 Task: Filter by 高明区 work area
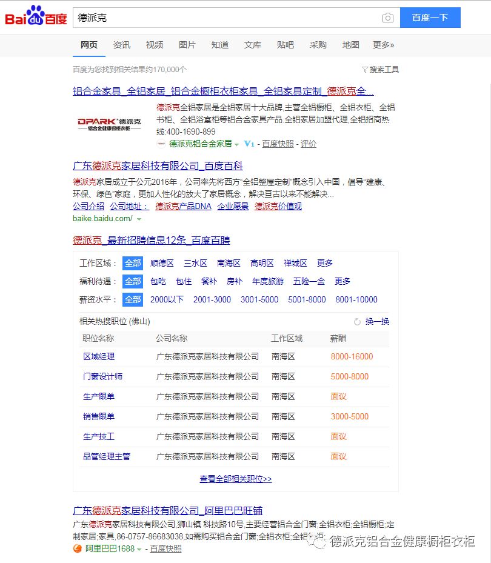(262, 263)
